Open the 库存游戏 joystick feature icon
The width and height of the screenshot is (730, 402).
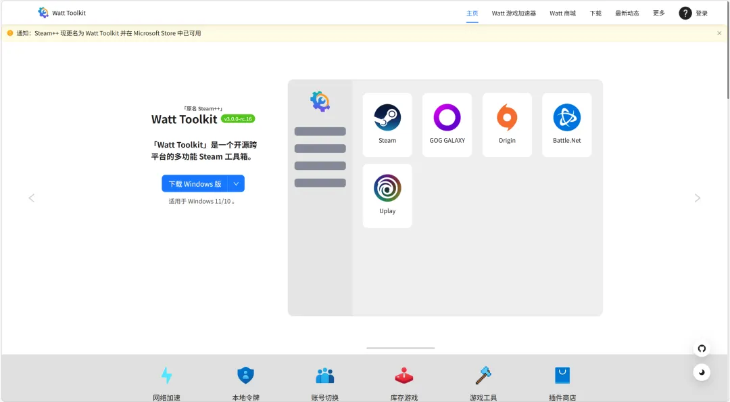[x=404, y=376]
